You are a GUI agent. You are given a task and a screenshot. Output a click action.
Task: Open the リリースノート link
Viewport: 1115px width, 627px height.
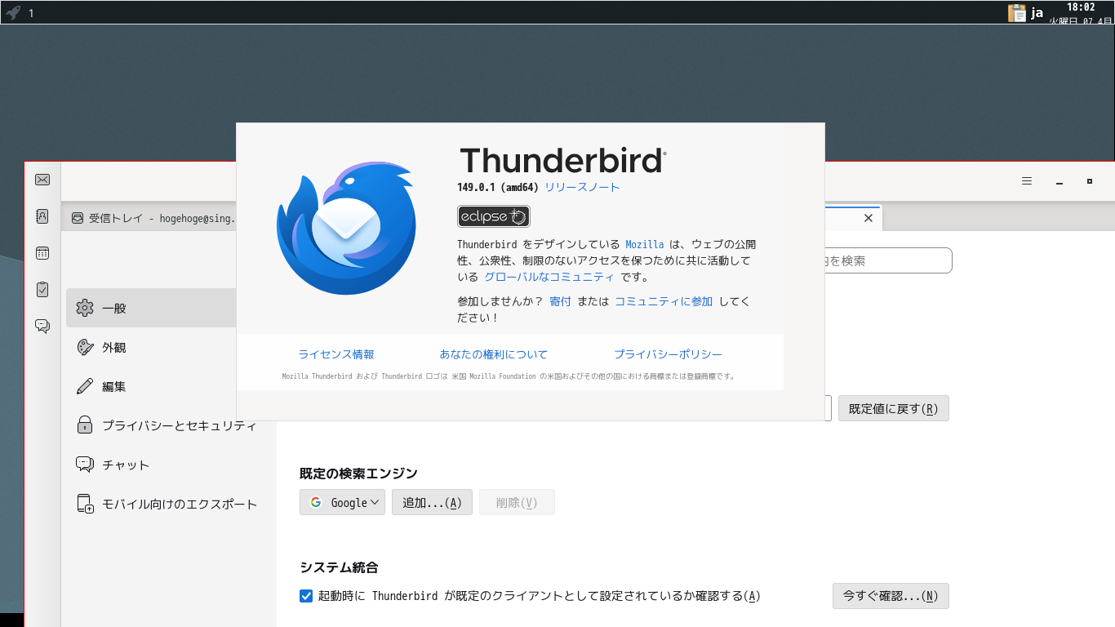[582, 187]
